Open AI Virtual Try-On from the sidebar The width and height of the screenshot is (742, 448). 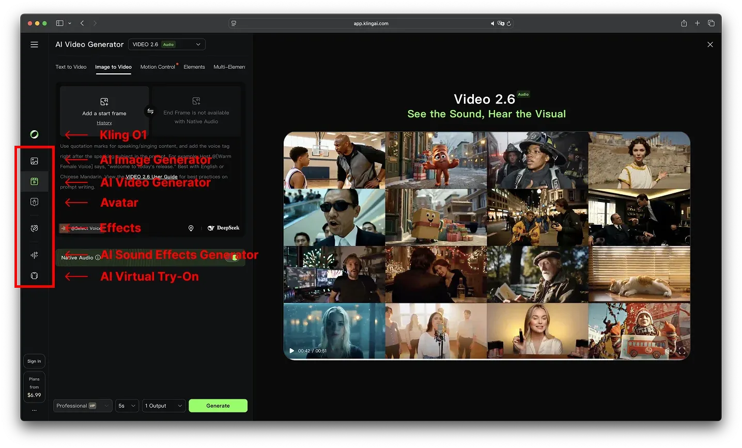tap(34, 275)
